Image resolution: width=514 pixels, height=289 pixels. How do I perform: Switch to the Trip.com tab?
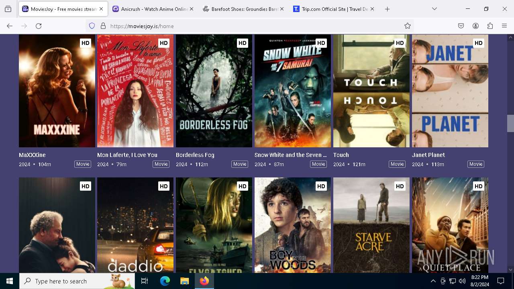click(x=335, y=9)
